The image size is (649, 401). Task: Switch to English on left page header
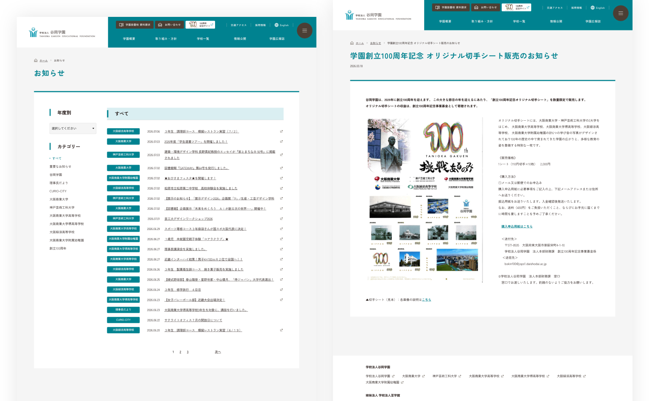point(281,25)
